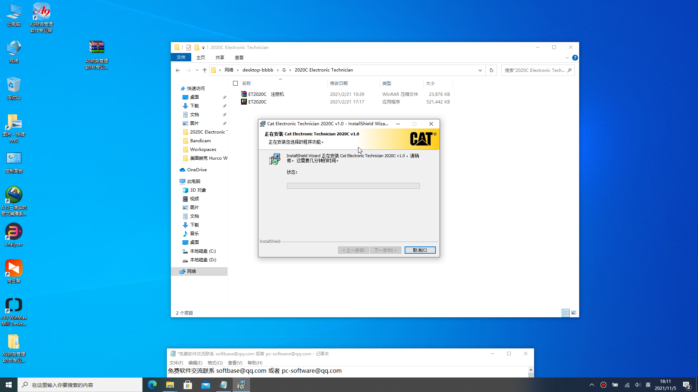This screenshot has width=698, height=392.
Task: Open File Explorer from the taskbar
Action: point(170,385)
